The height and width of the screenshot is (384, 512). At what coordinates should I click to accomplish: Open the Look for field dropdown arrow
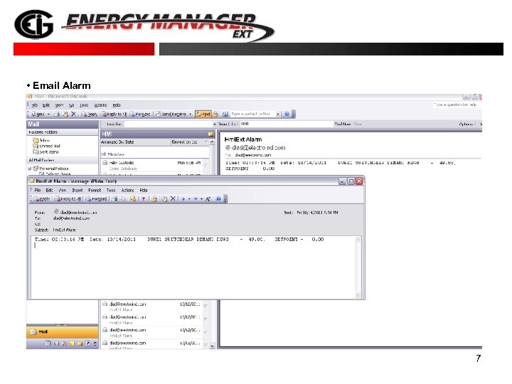(x=215, y=124)
